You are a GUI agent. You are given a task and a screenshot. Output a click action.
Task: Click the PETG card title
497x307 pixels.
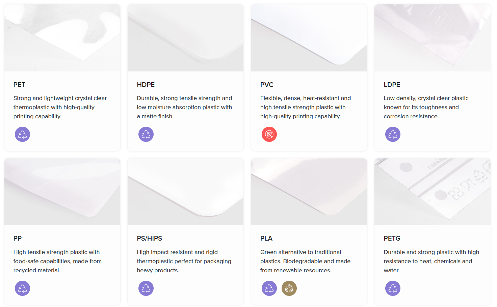pyautogui.click(x=392, y=239)
